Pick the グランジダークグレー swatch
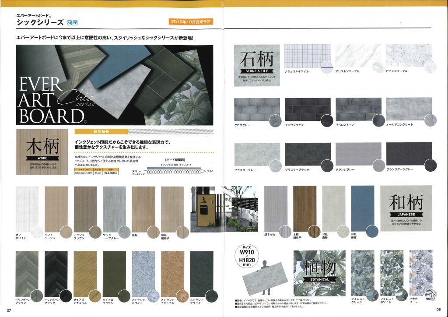The image size is (448, 317). [409, 154]
